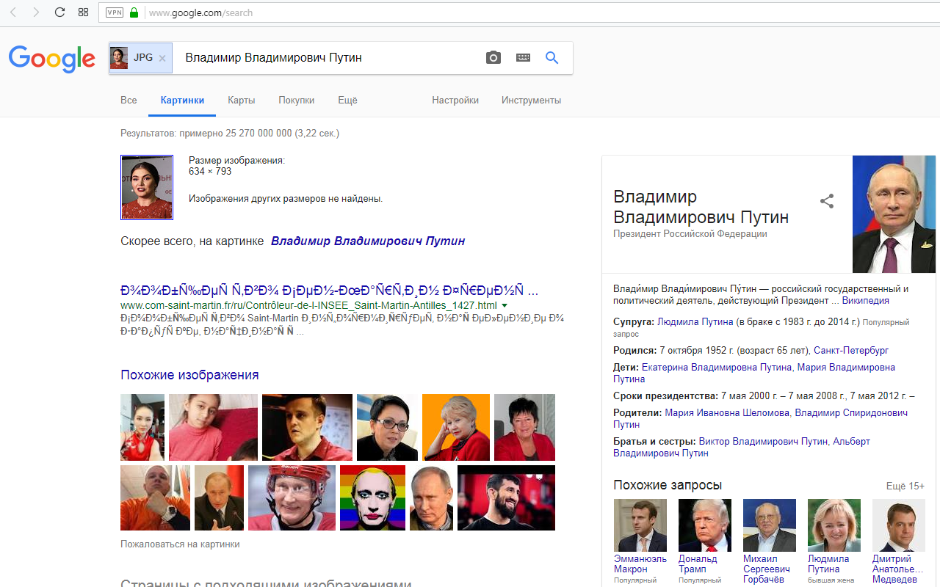940x587 pixels.
Task: Open Инструменты options
Action: point(532,100)
